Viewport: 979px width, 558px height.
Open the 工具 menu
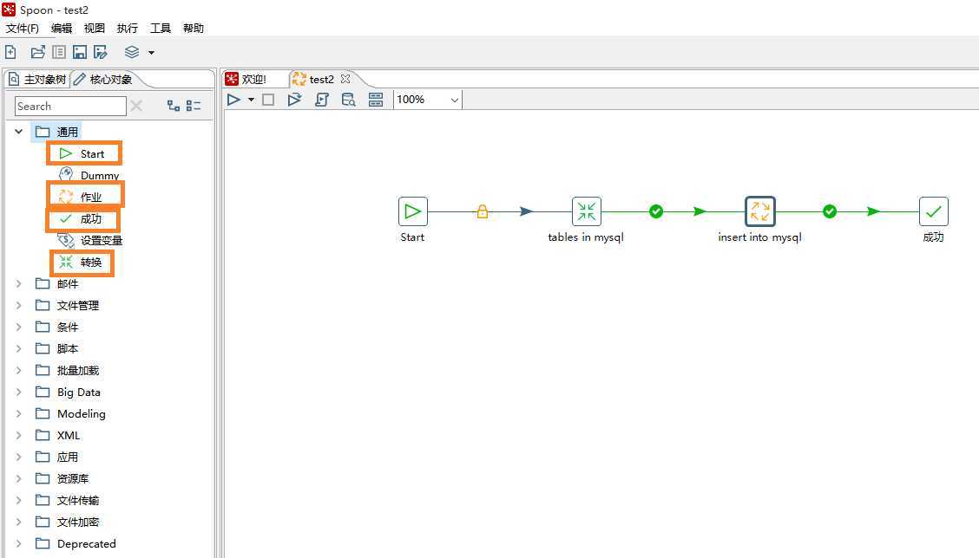(x=161, y=28)
